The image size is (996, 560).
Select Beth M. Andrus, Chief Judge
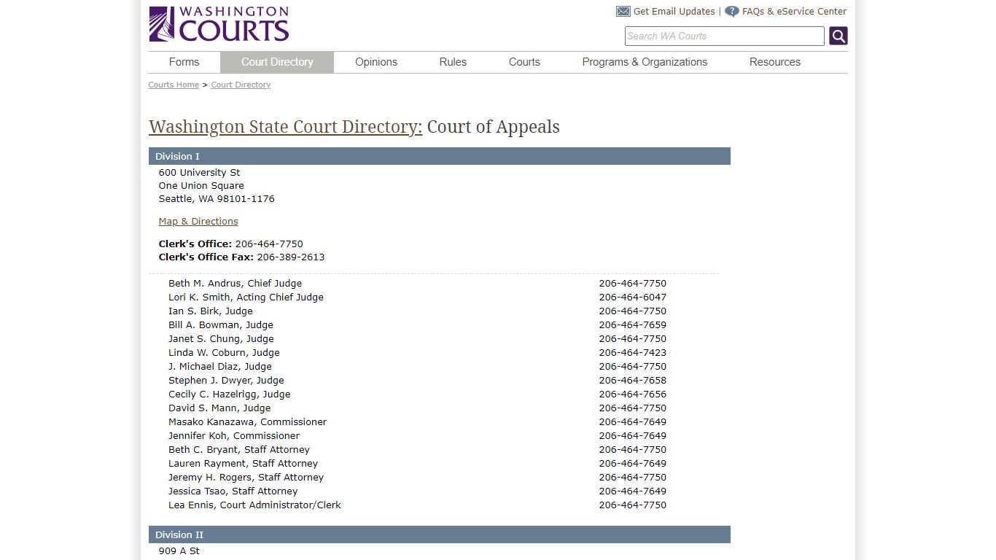click(x=235, y=284)
